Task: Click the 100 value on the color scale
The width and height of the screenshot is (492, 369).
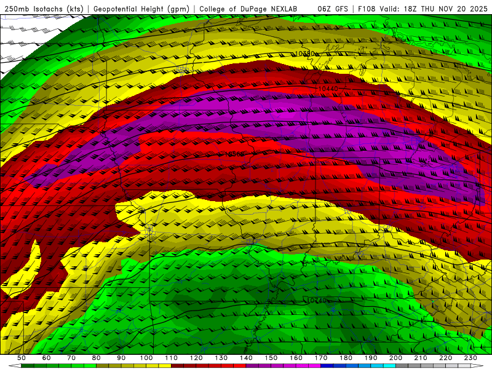Action: 146,358
